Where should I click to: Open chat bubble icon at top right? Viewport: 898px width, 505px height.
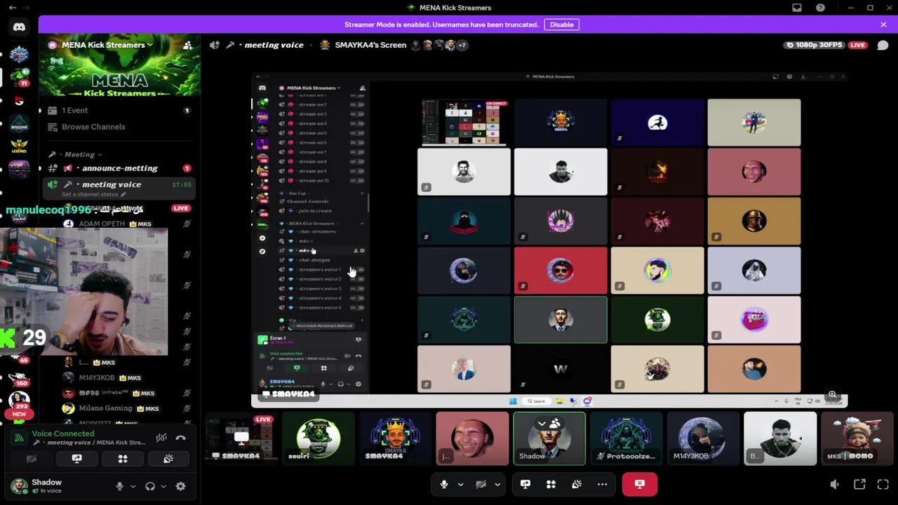click(883, 46)
